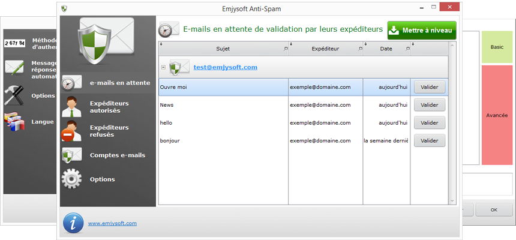Sort by the Expéditeur column header
The width and height of the screenshot is (516, 240).
pyautogui.click(x=325, y=49)
